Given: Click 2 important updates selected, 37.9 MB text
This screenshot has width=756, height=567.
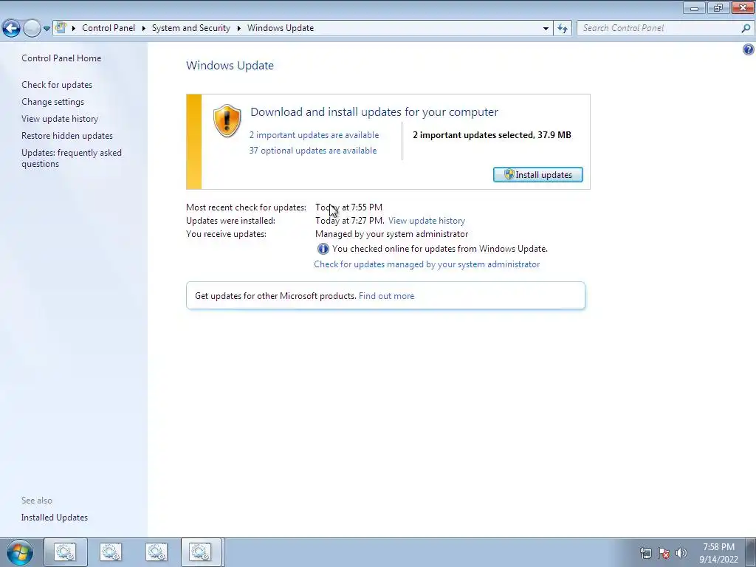Looking at the screenshot, I should [x=492, y=135].
